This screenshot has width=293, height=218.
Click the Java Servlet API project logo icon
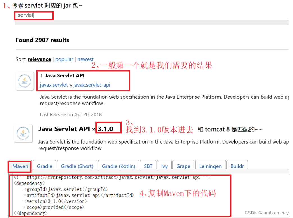(x=24, y=81)
